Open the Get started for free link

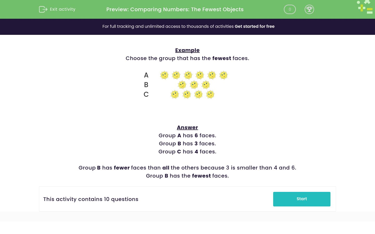coord(255,26)
